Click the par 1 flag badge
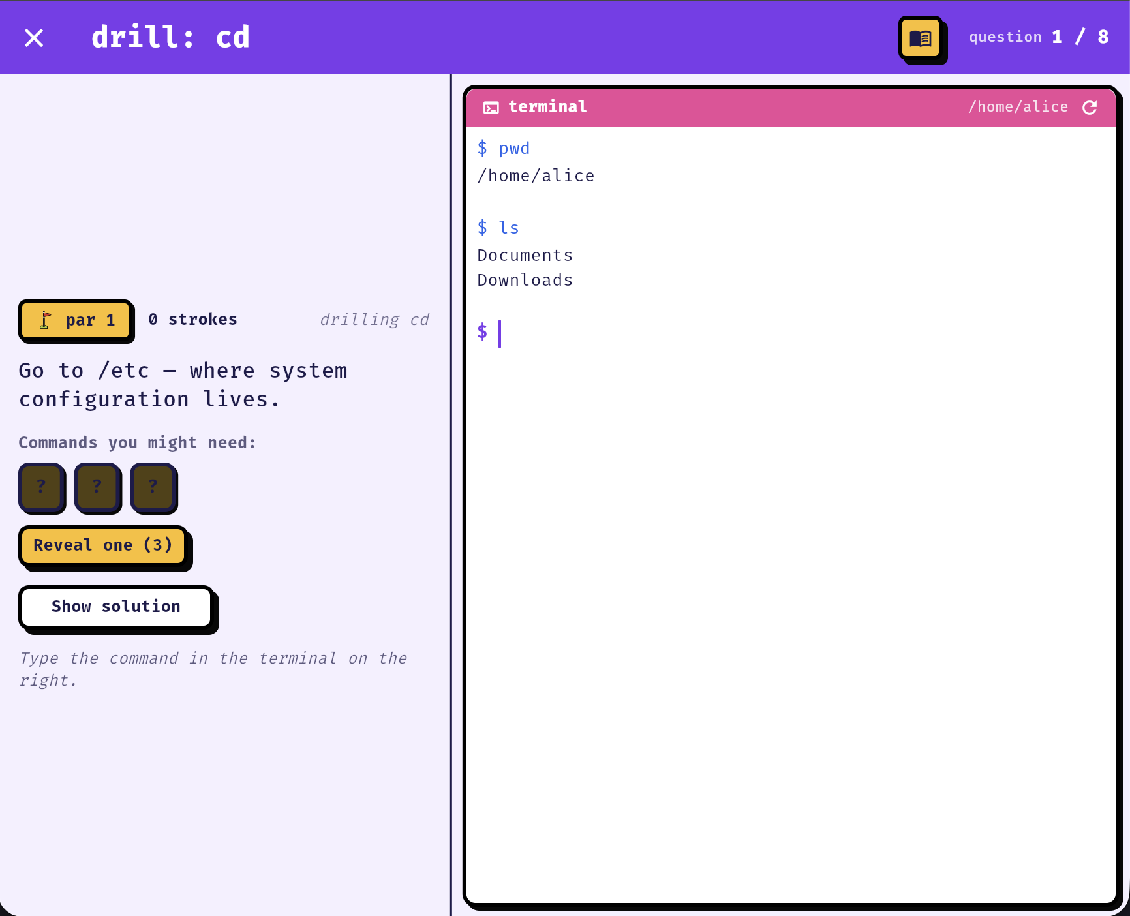This screenshot has width=1130, height=916. click(x=75, y=320)
